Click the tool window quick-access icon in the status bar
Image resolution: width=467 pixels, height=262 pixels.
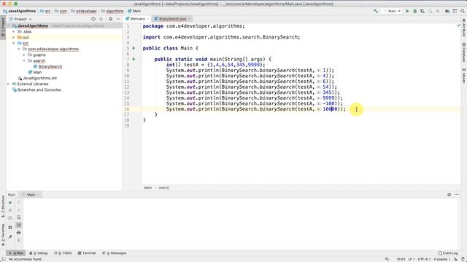point(3,259)
